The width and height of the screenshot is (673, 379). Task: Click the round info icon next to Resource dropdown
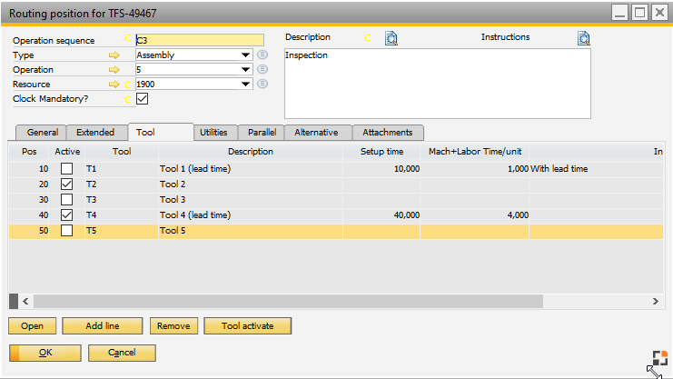(x=262, y=84)
